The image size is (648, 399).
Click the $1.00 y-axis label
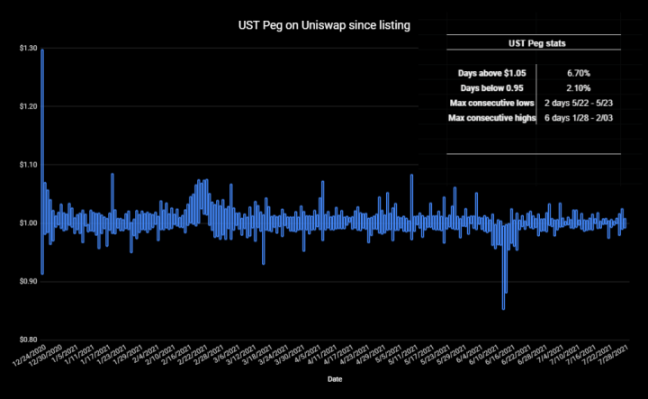[29, 222]
